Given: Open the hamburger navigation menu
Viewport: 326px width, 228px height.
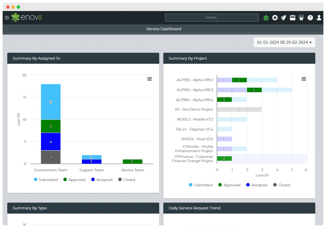Looking at the screenshot, I should pos(7,18).
